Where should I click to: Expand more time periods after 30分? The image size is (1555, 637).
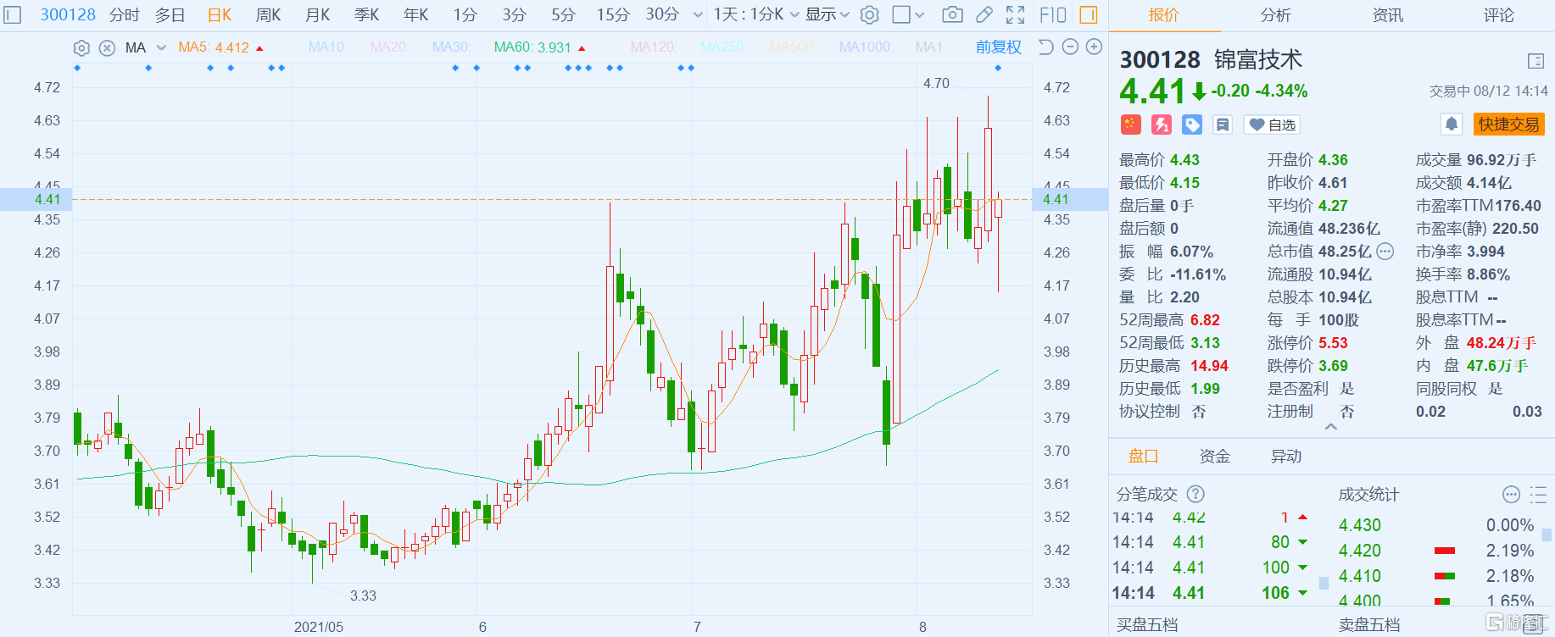(x=697, y=14)
